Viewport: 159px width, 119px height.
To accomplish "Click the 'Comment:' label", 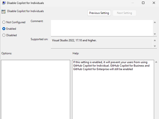I will click(37, 21).
